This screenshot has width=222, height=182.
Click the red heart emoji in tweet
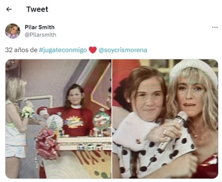point(93,50)
